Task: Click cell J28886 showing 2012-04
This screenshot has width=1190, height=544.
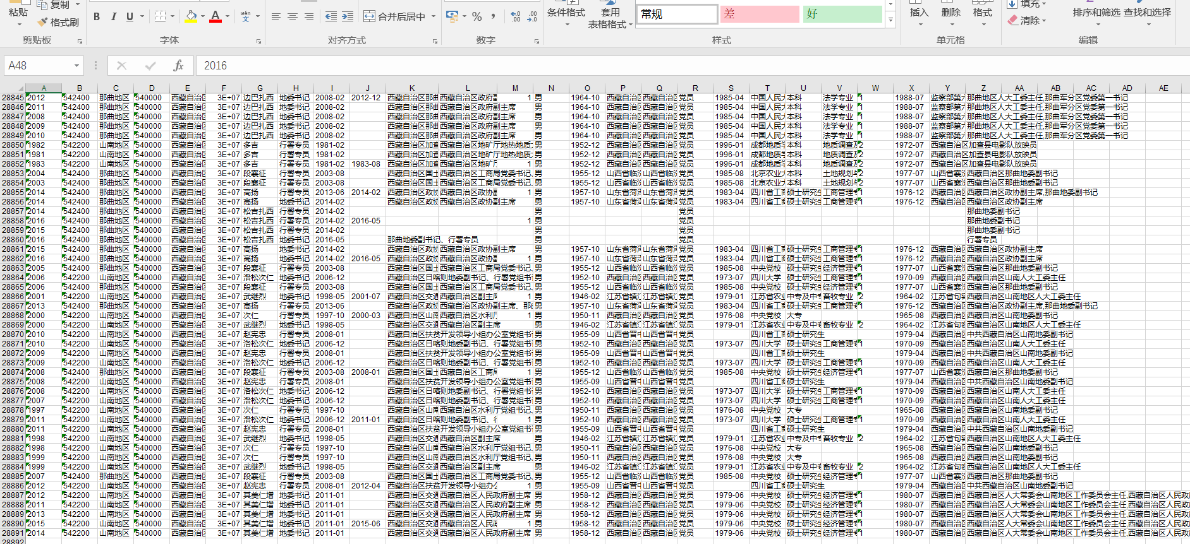Action: (x=368, y=486)
